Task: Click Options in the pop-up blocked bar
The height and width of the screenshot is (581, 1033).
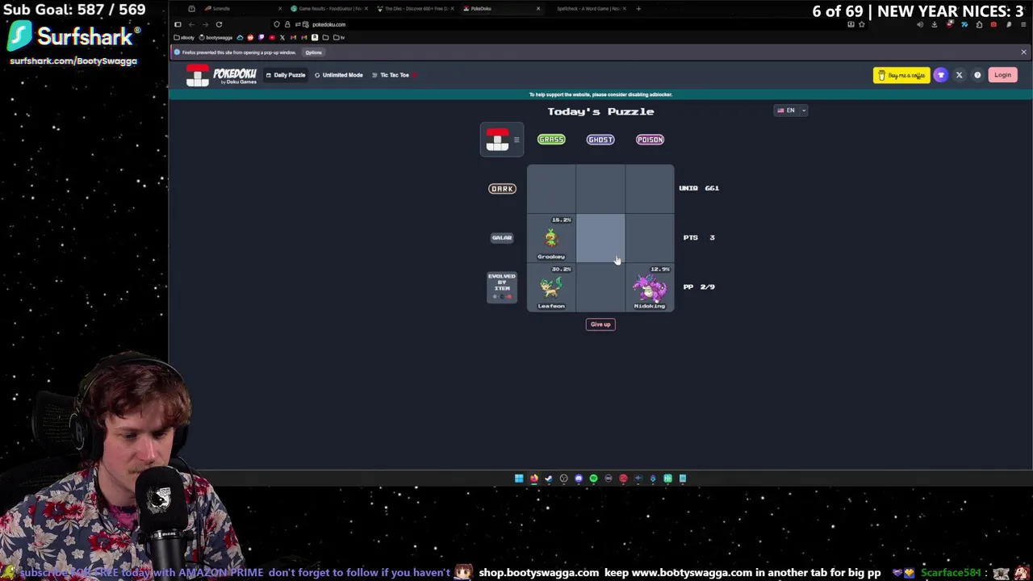Action: [314, 52]
